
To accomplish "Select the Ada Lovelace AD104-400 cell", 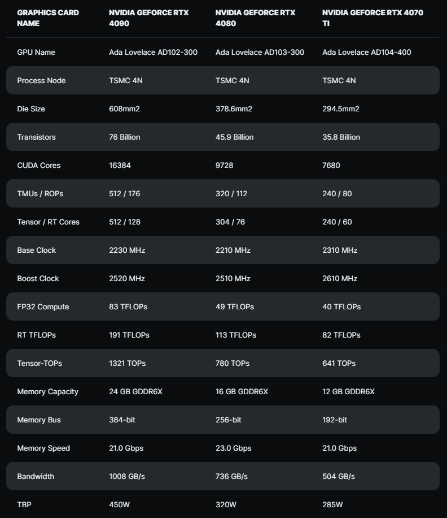I will point(366,52).
